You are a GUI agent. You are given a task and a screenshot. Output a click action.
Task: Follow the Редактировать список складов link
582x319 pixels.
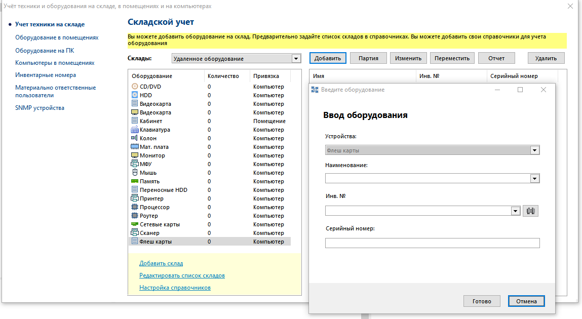182,275
